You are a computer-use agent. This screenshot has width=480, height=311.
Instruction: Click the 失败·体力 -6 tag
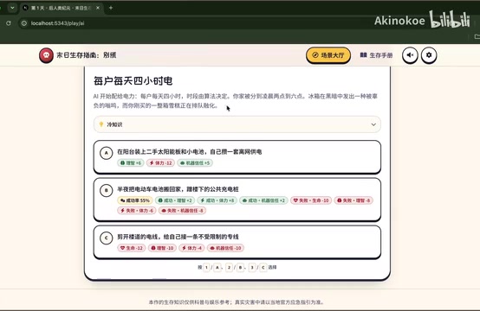137,211
